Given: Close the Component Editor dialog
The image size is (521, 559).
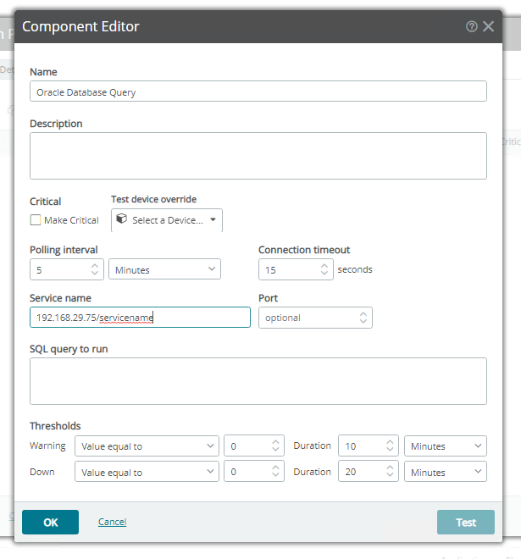Looking at the screenshot, I should coord(488,26).
